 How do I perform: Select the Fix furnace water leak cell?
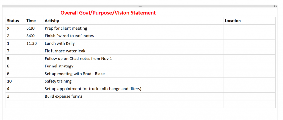click(133, 51)
